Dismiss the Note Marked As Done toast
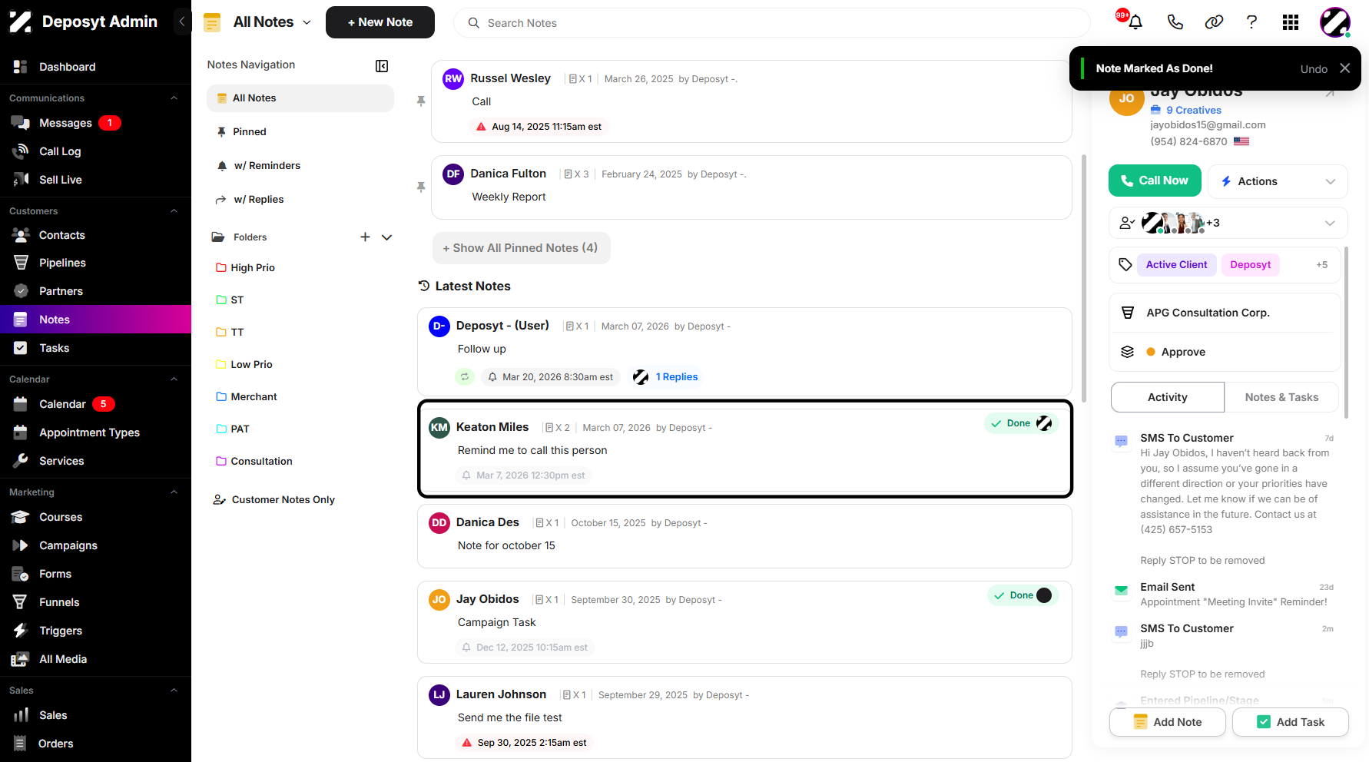 point(1344,68)
